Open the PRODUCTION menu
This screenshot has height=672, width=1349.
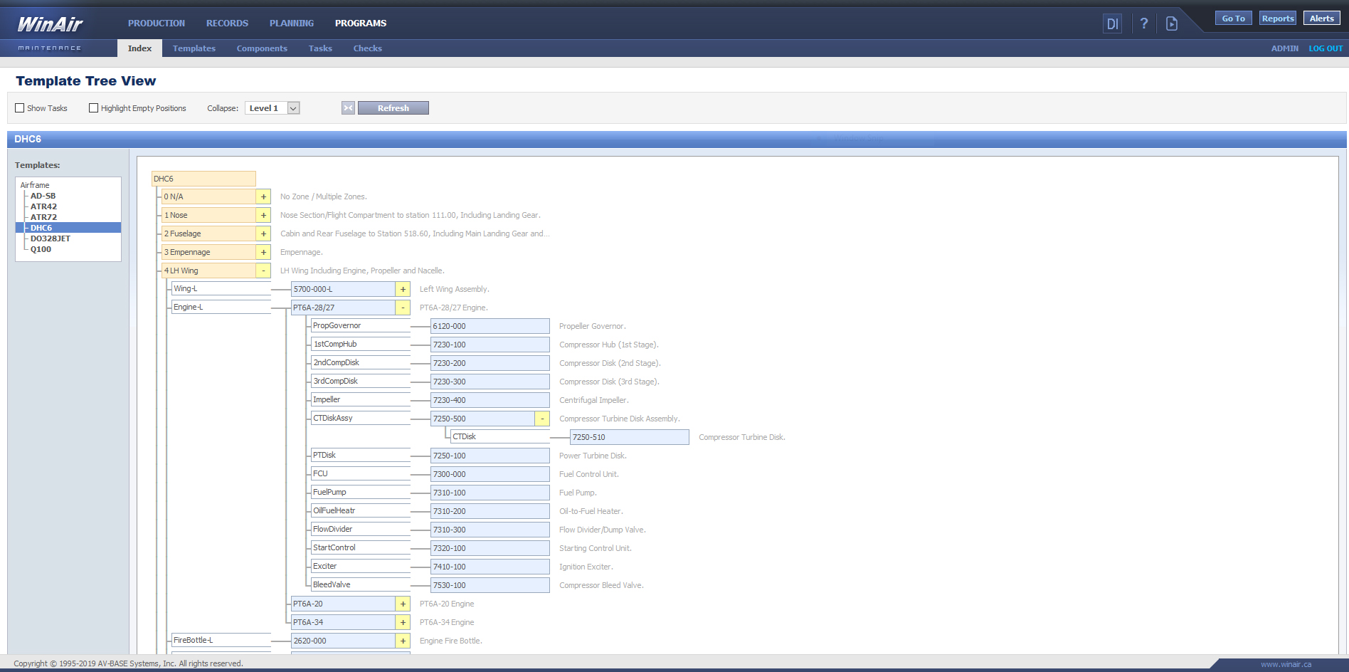coord(157,23)
